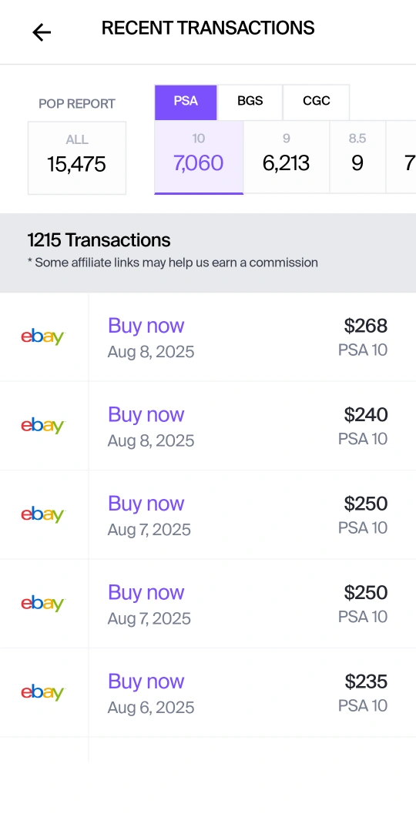Tap the partially visible grade cell after 8.5
The height and width of the screenshot is (817, 416).
[401, 157]
